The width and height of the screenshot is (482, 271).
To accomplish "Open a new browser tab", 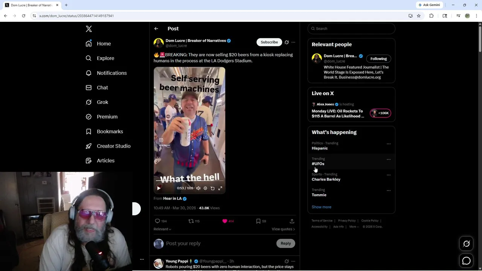I will pyautogui.click(x=66, y=5).
